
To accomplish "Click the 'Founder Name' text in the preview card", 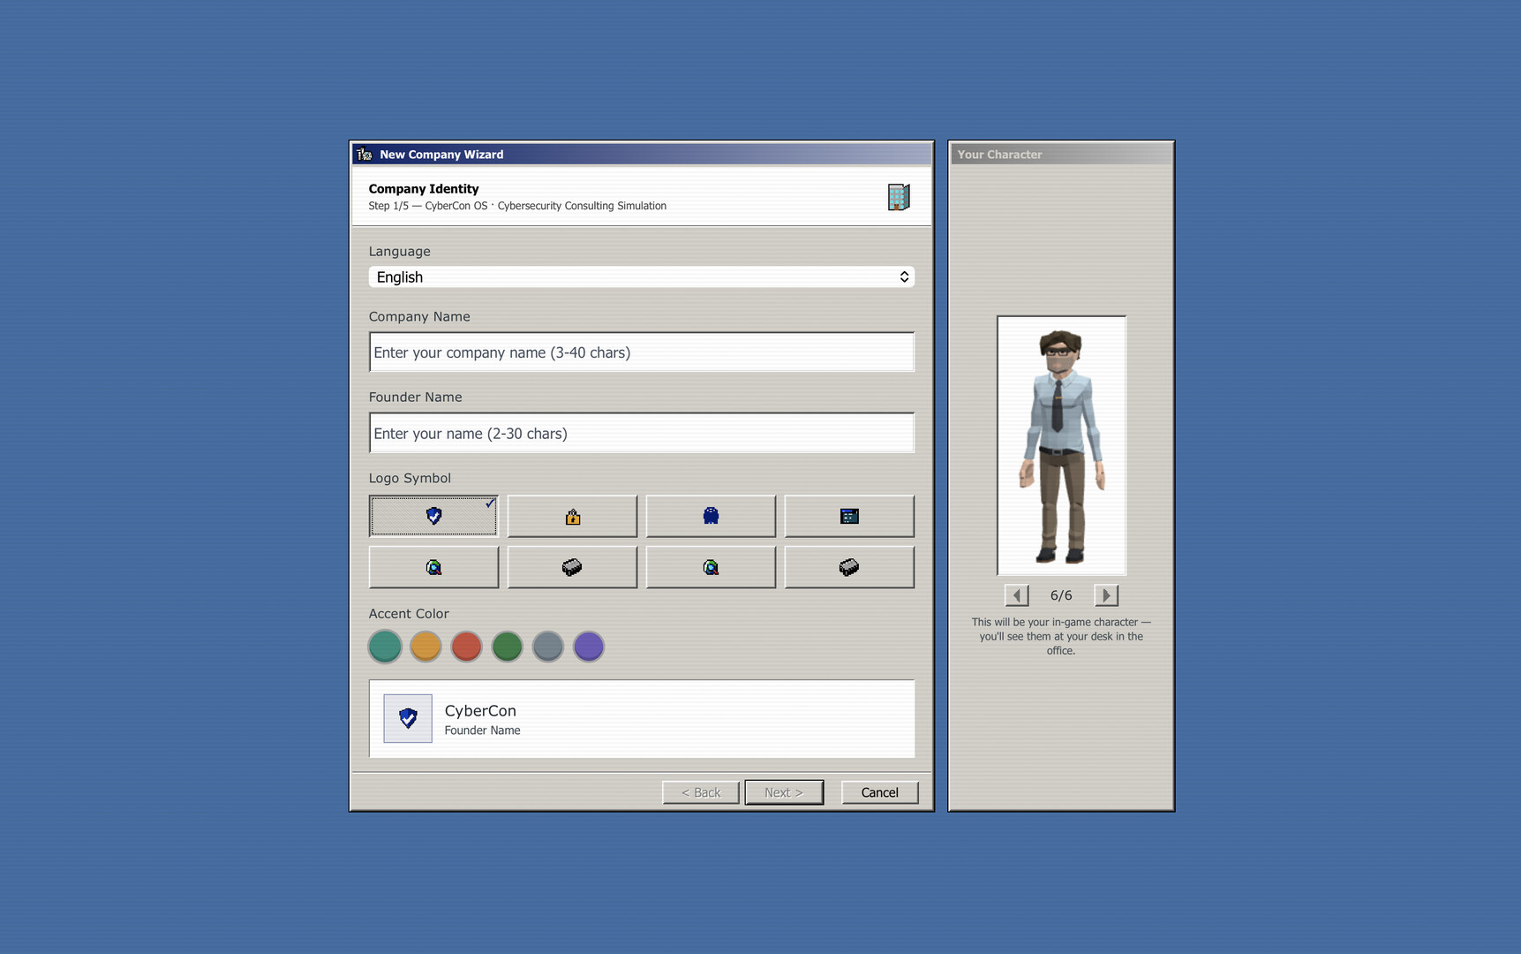I will 482,731.
